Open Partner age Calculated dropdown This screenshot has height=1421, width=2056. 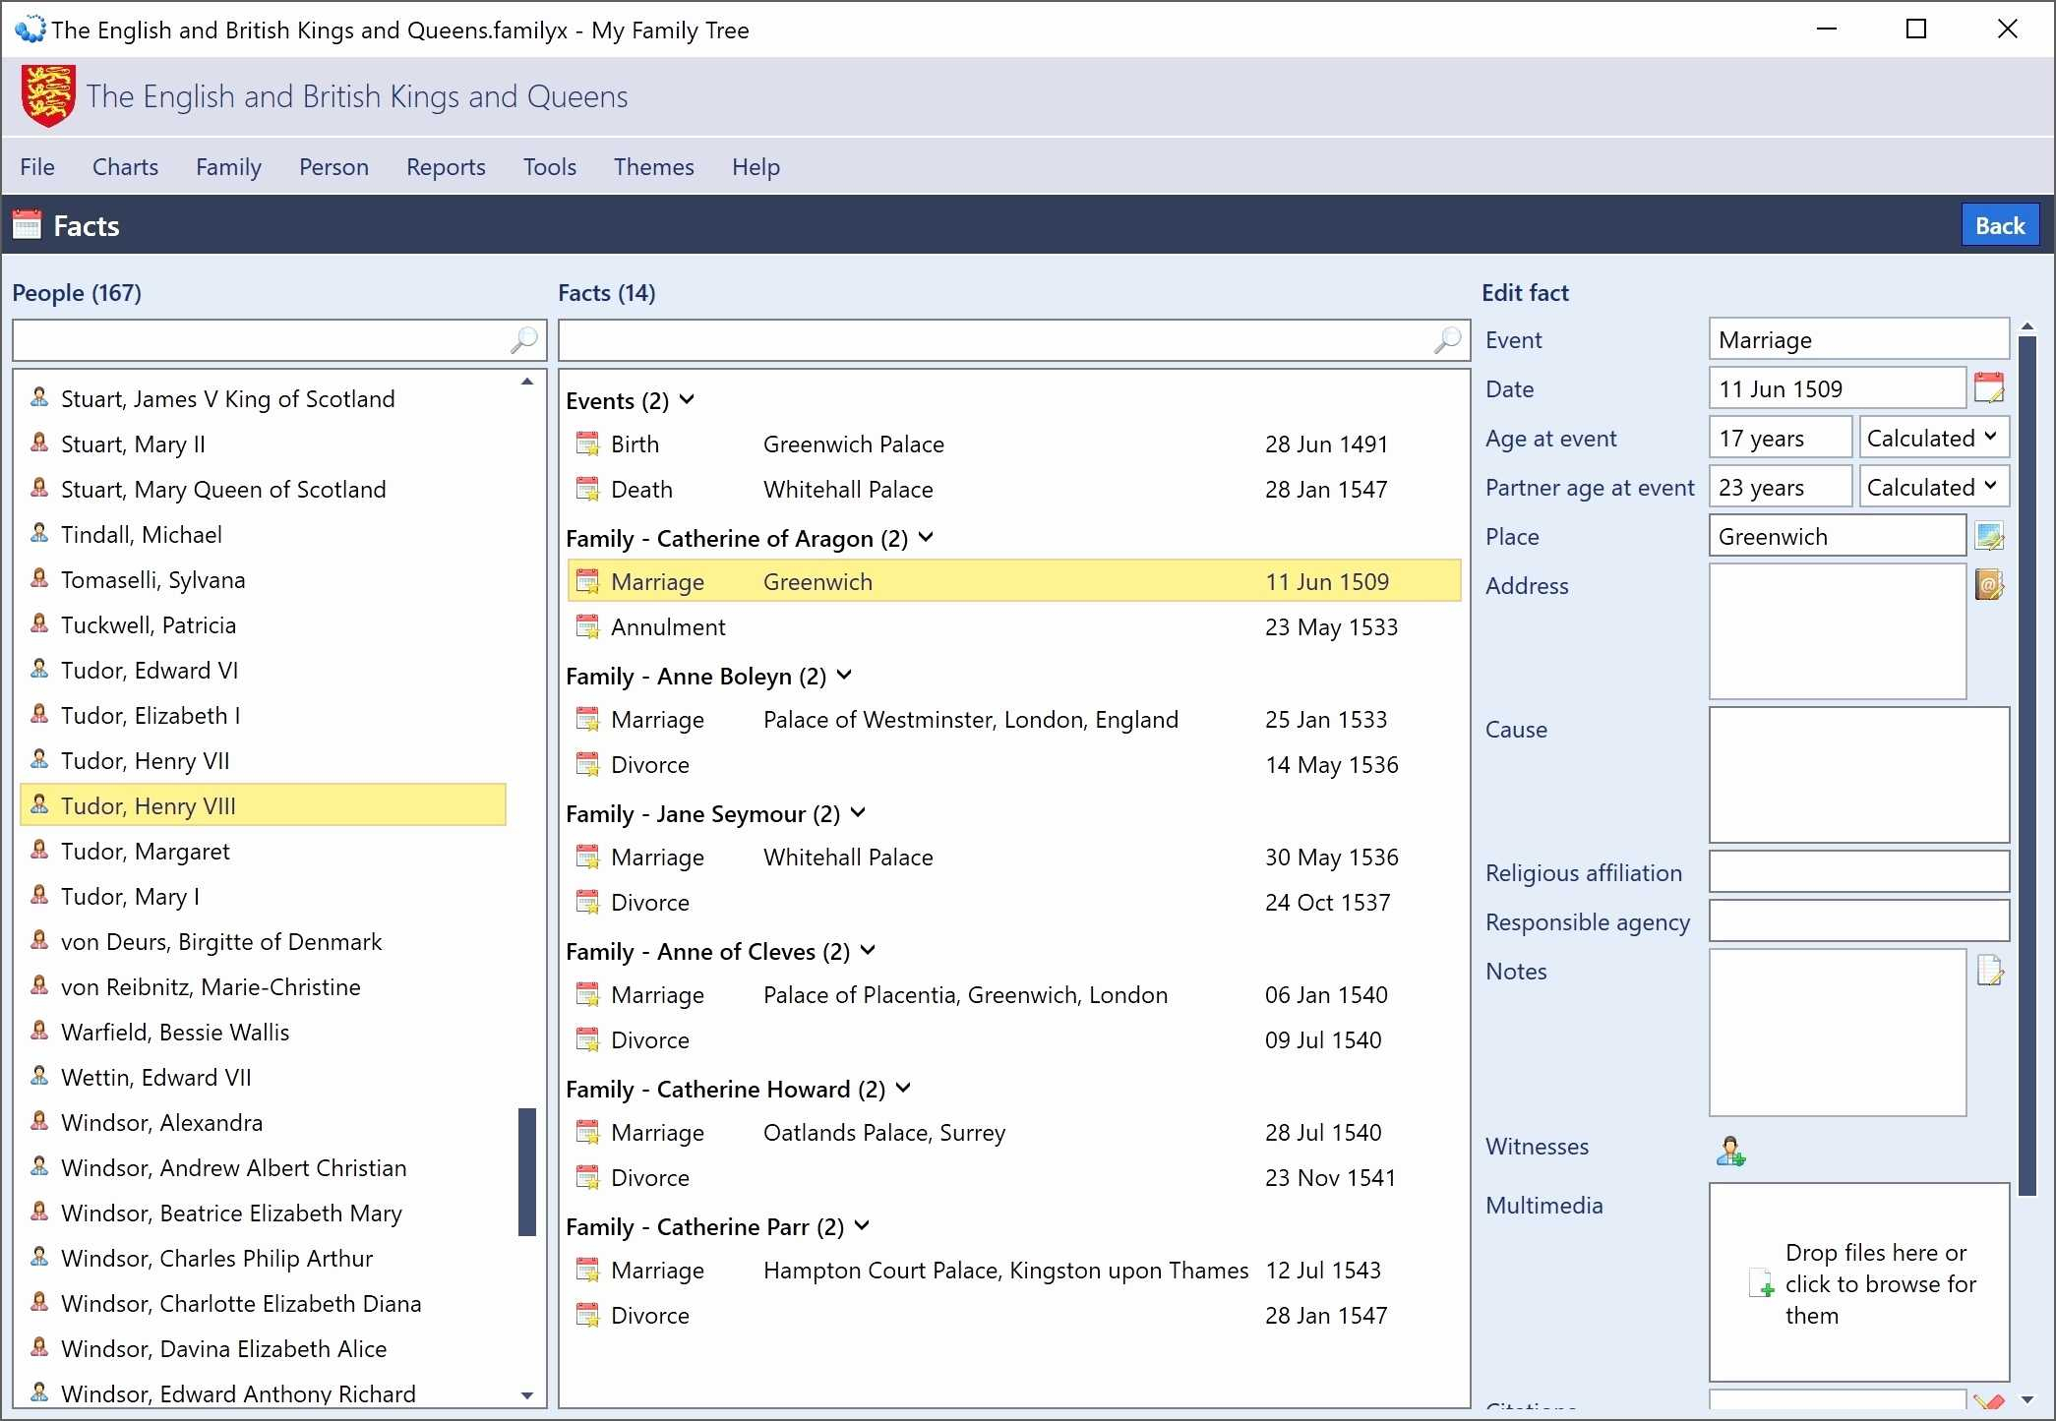(1932, 487)
